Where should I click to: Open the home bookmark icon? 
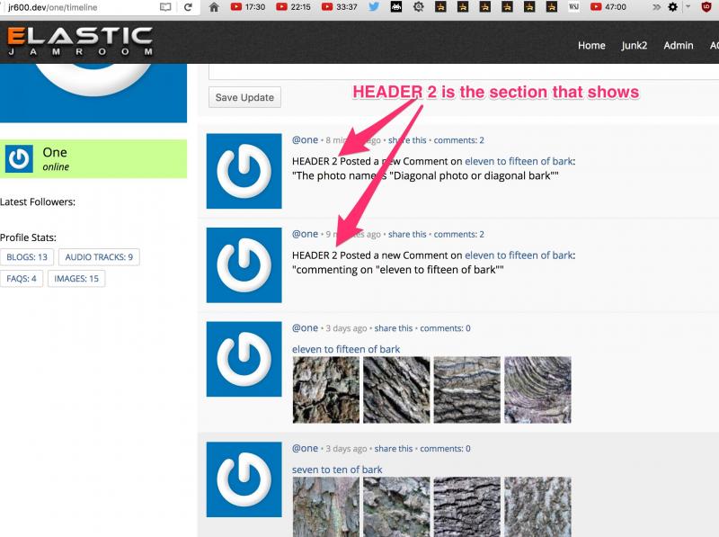tap(214, 7)
